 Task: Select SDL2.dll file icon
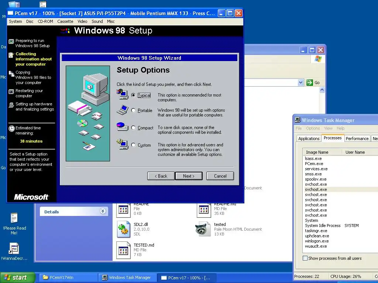[124, 229]
